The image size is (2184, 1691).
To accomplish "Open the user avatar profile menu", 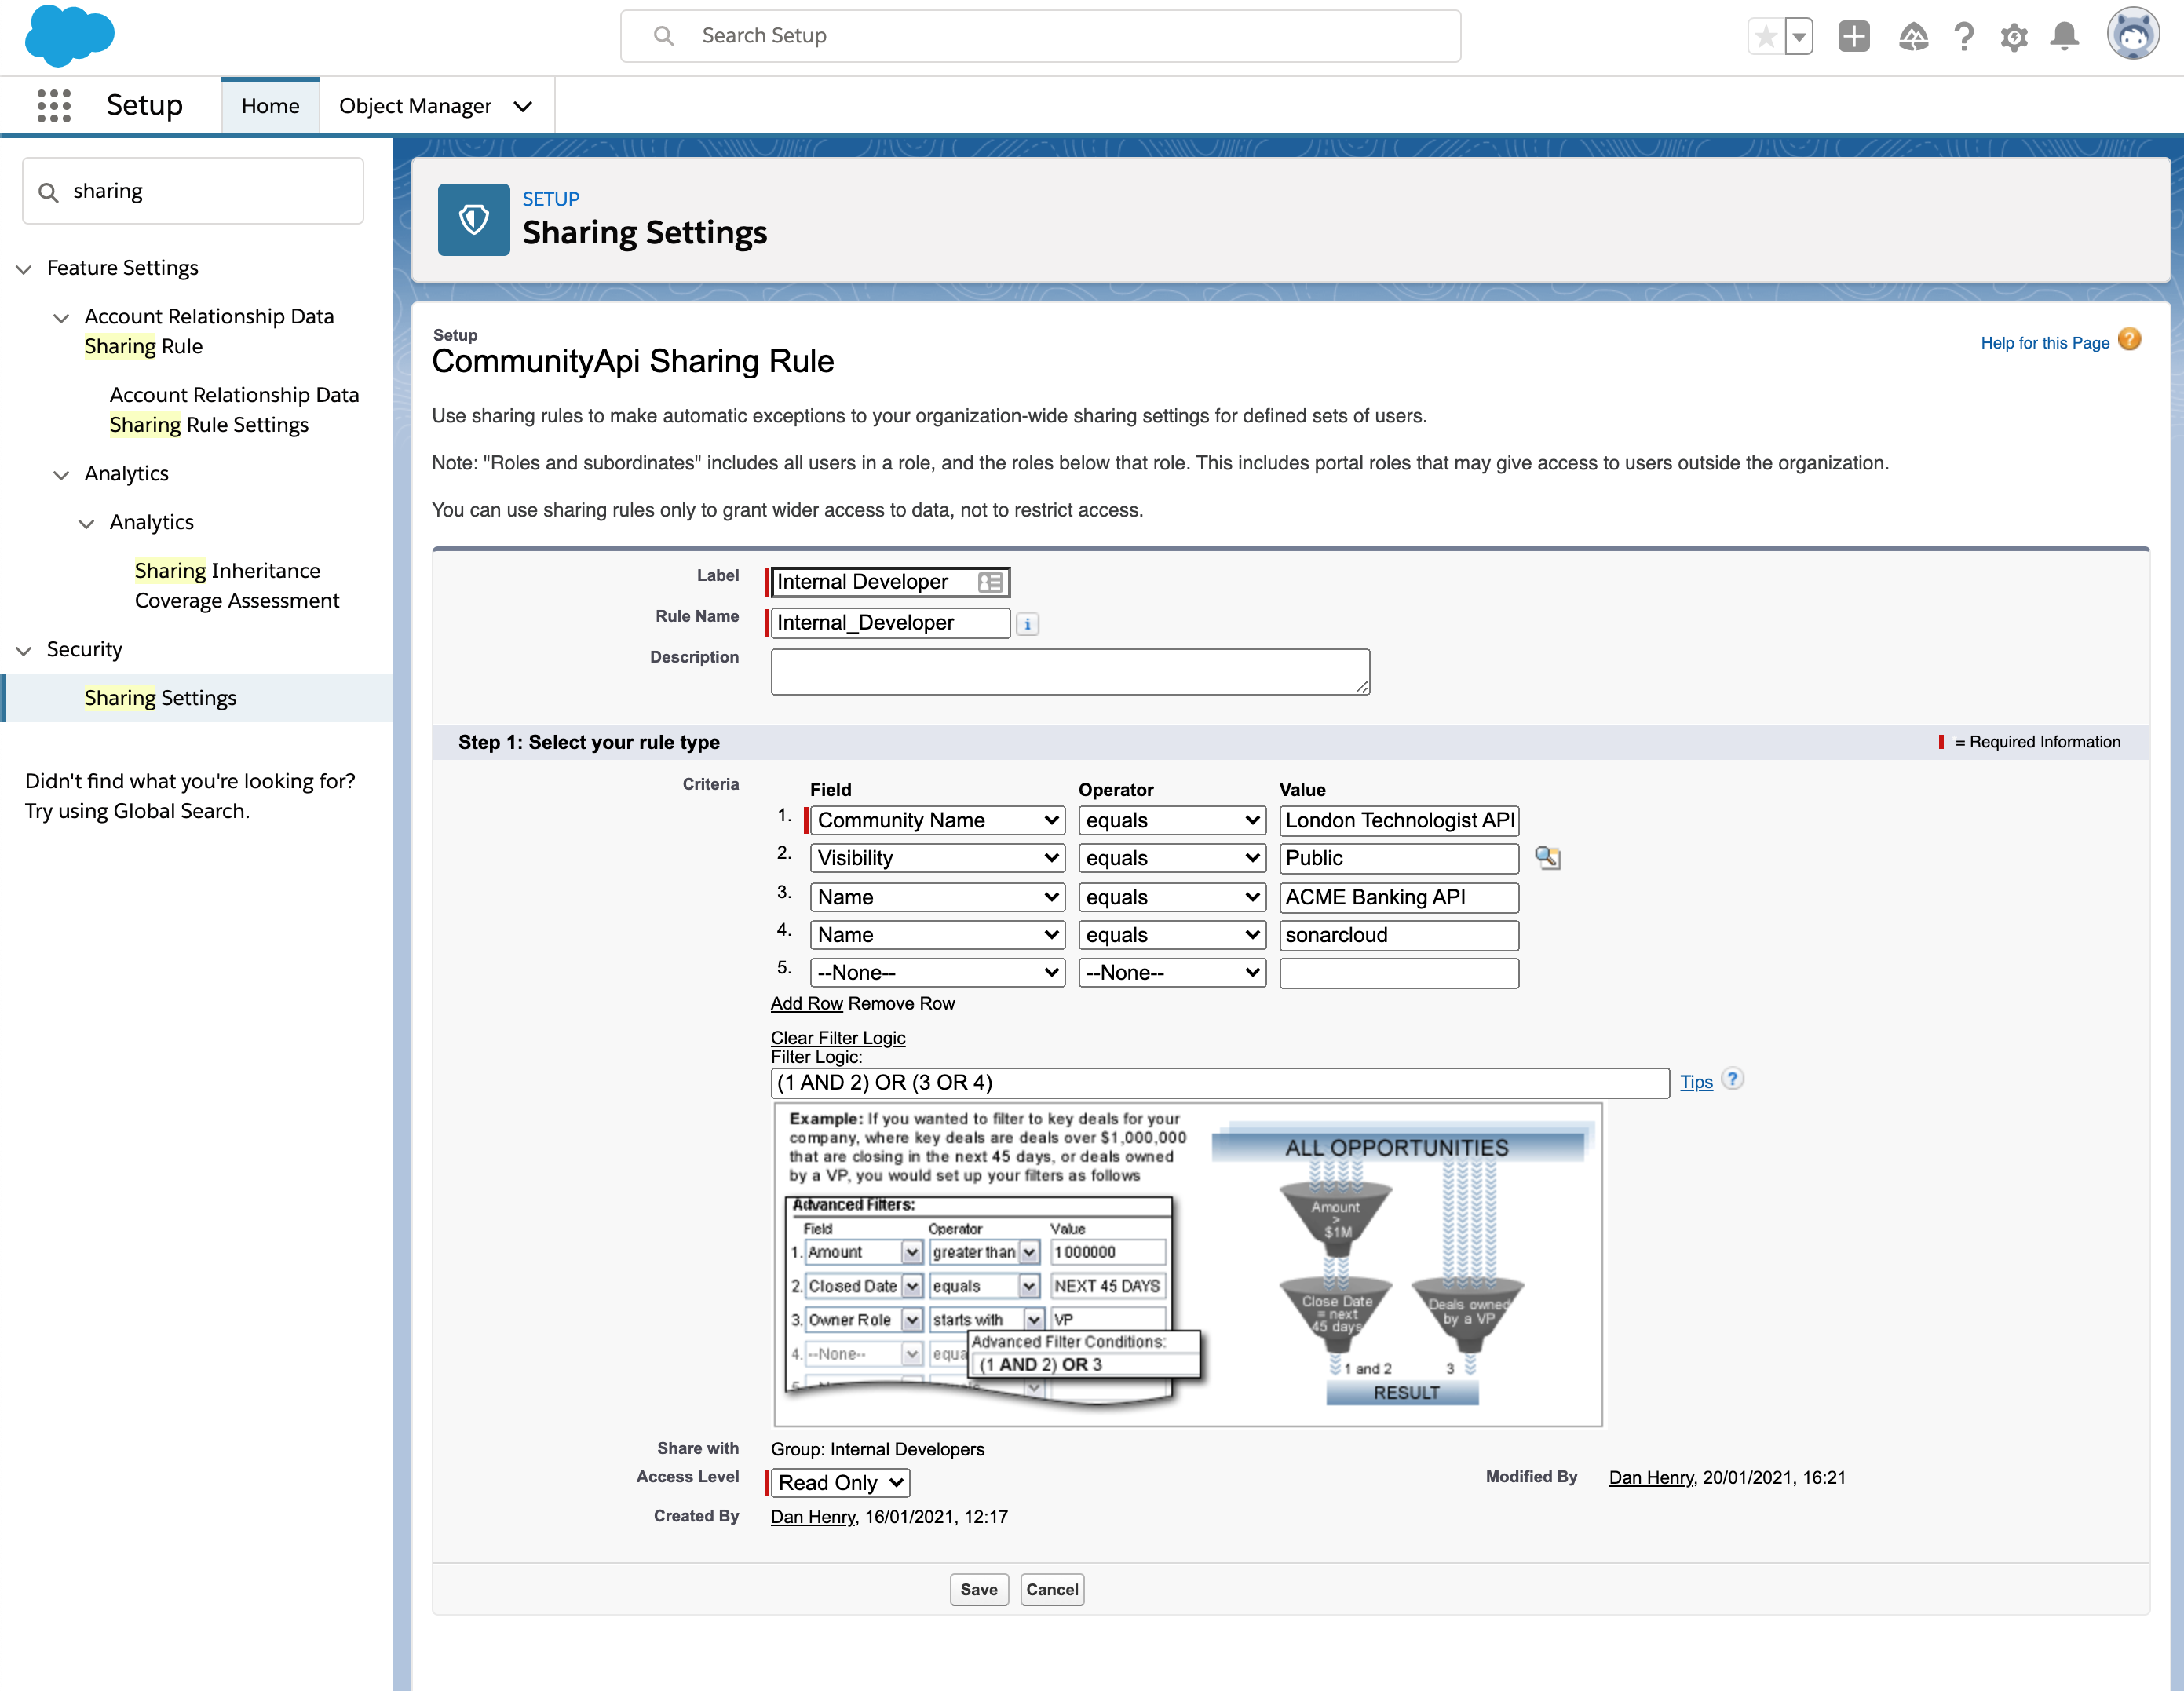I will 2133,35.
